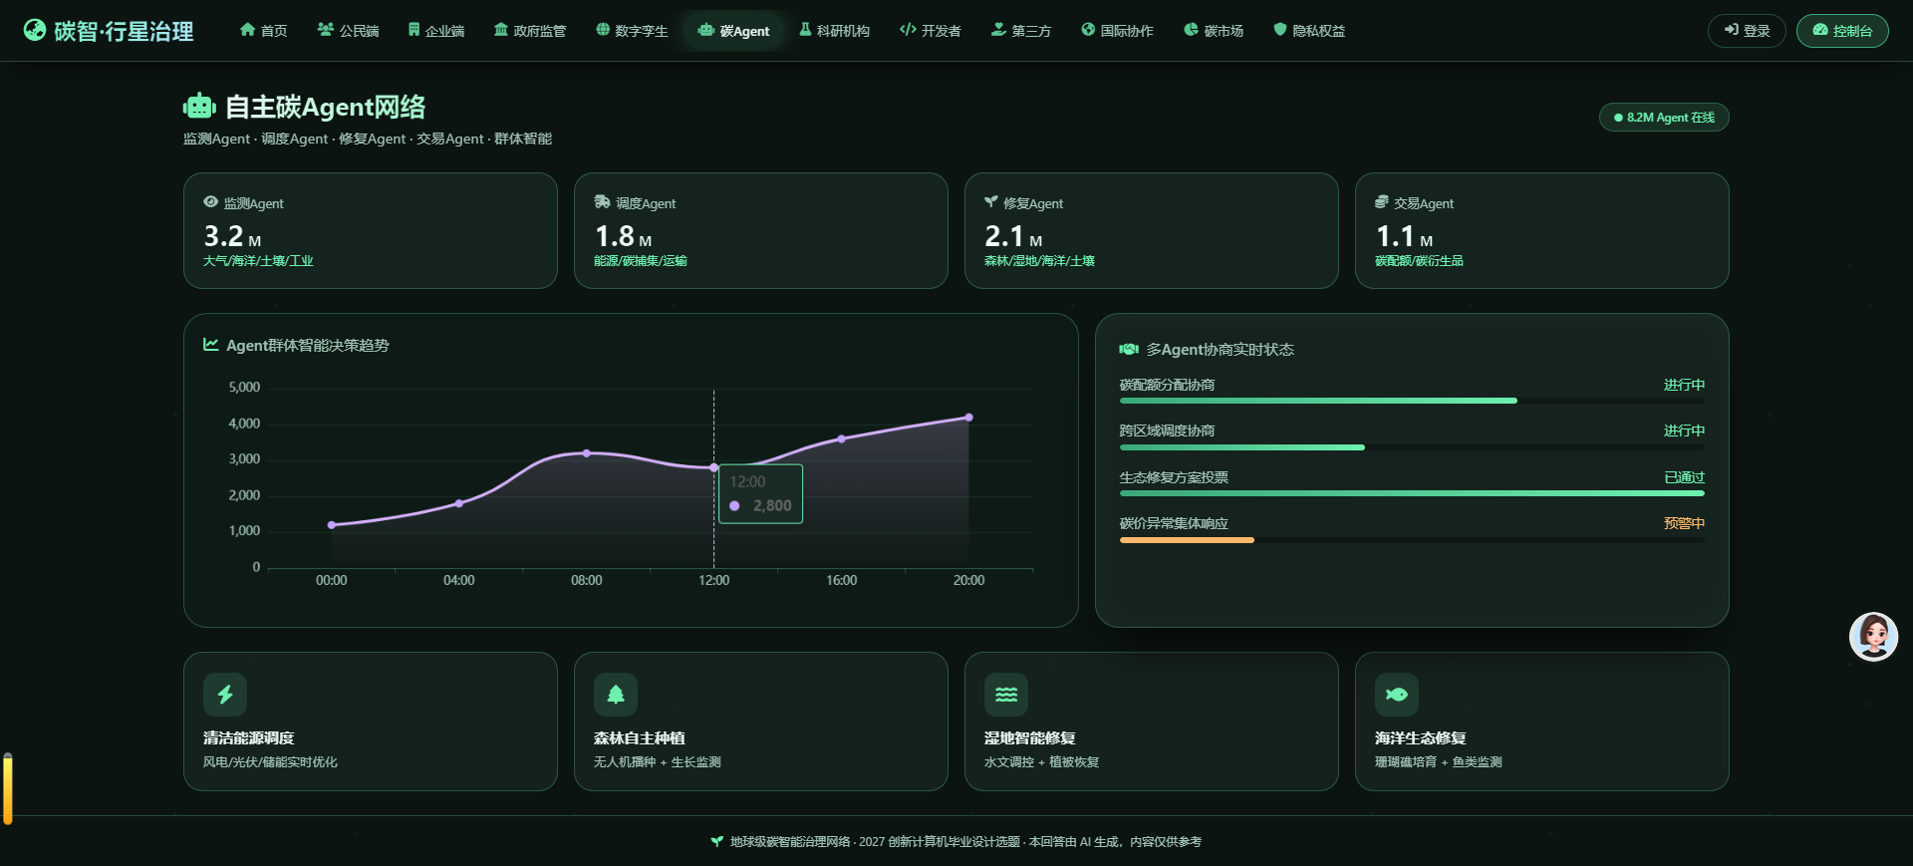Click the handshake icon beside 多Agent协商实时状态
1913x866 pixels.
(x=1129, y=349)
